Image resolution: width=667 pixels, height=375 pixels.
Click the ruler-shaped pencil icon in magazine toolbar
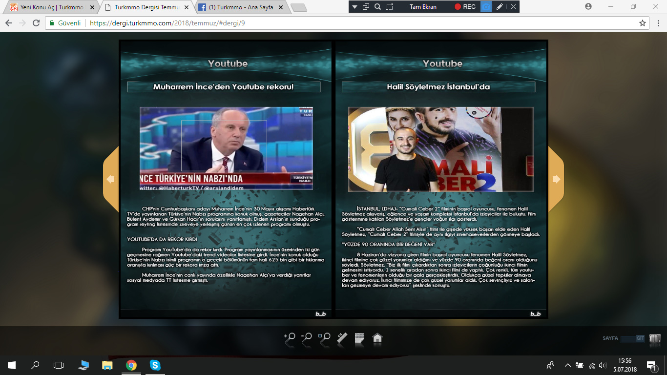point(342,338)
